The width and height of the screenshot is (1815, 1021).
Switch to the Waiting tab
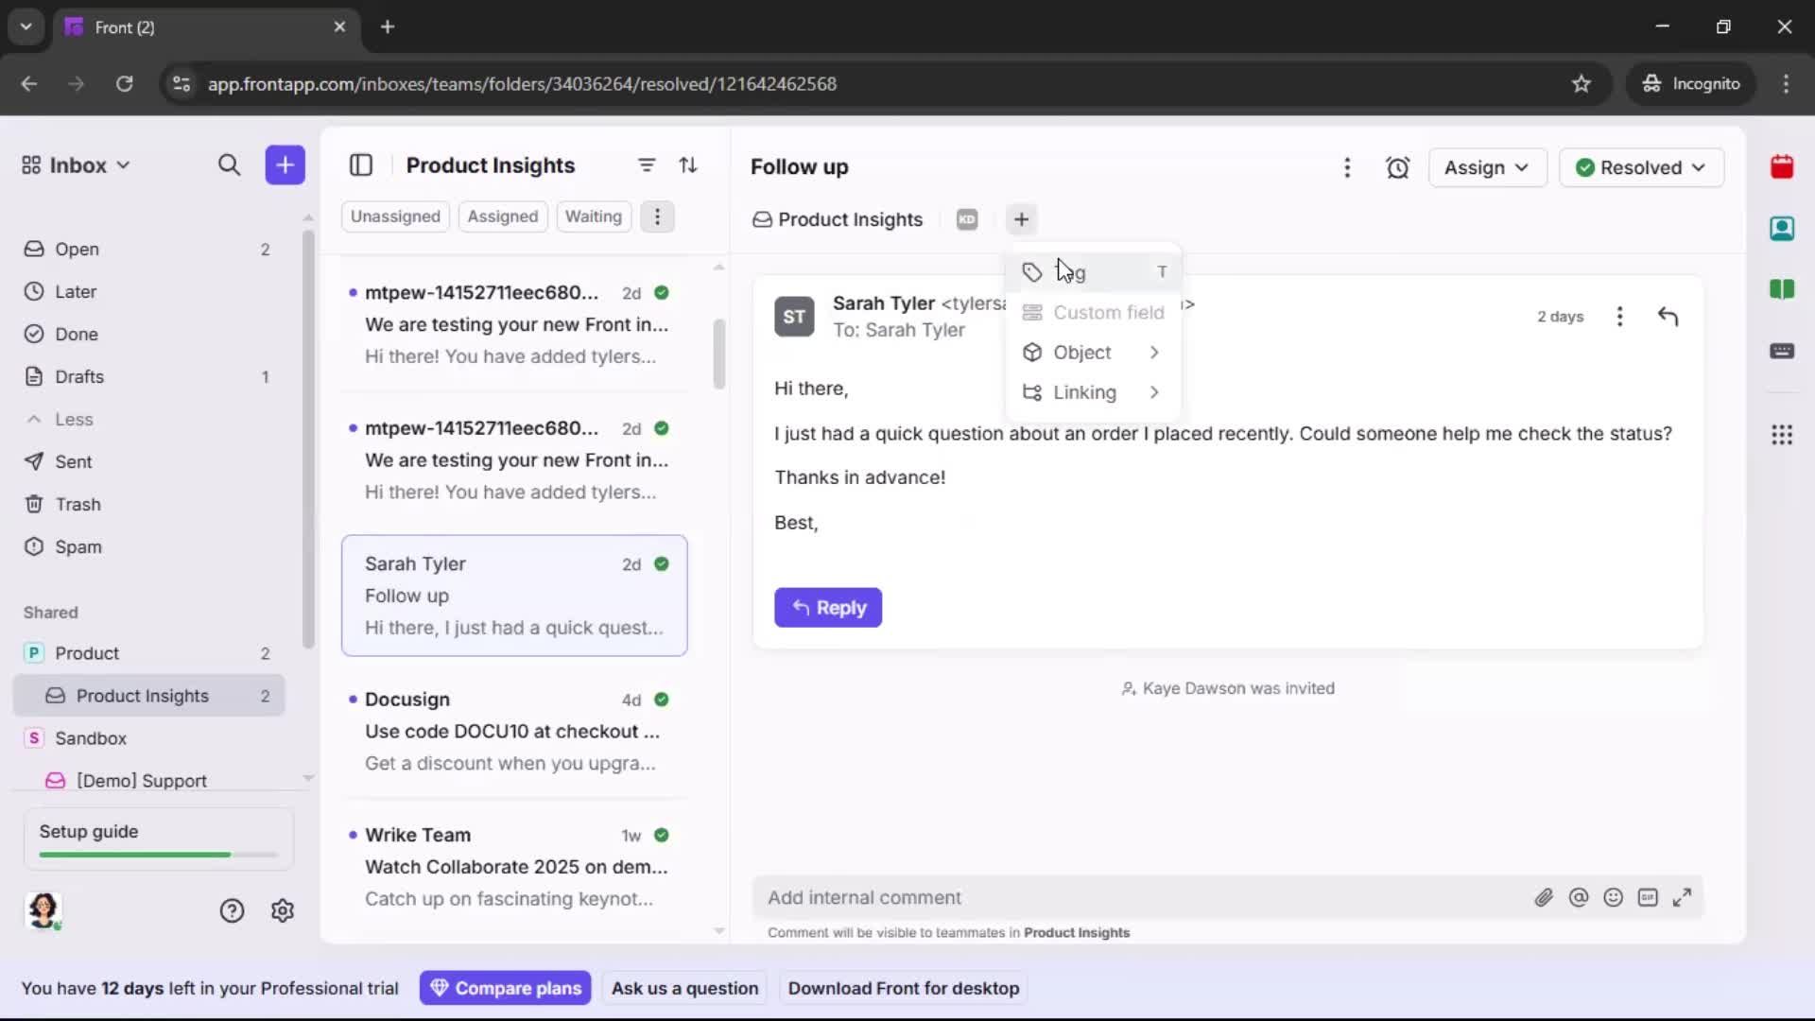click(x=593, y=216)
